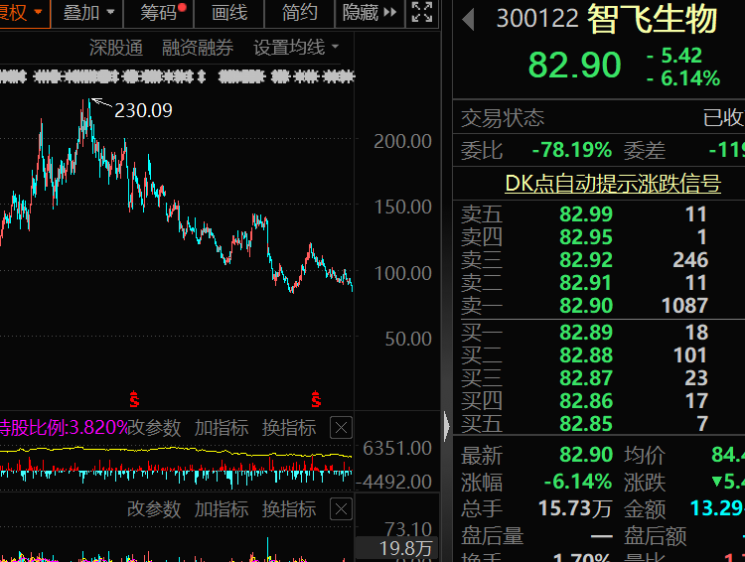The height and width of the screenshot is (562, 745).
Task: Click 换指标 in the lower indicator panel
Action: coord(289,509)
